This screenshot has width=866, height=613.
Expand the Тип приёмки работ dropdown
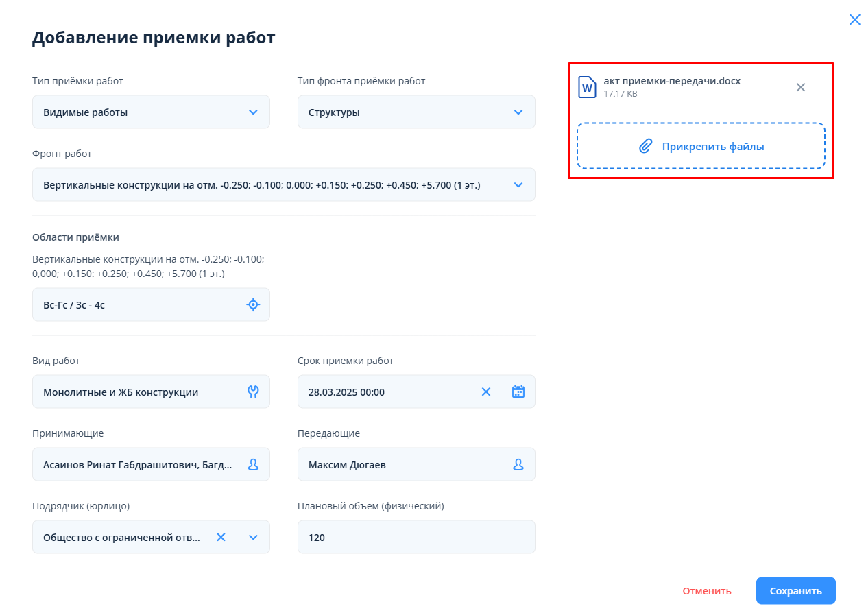coord(253,112)
